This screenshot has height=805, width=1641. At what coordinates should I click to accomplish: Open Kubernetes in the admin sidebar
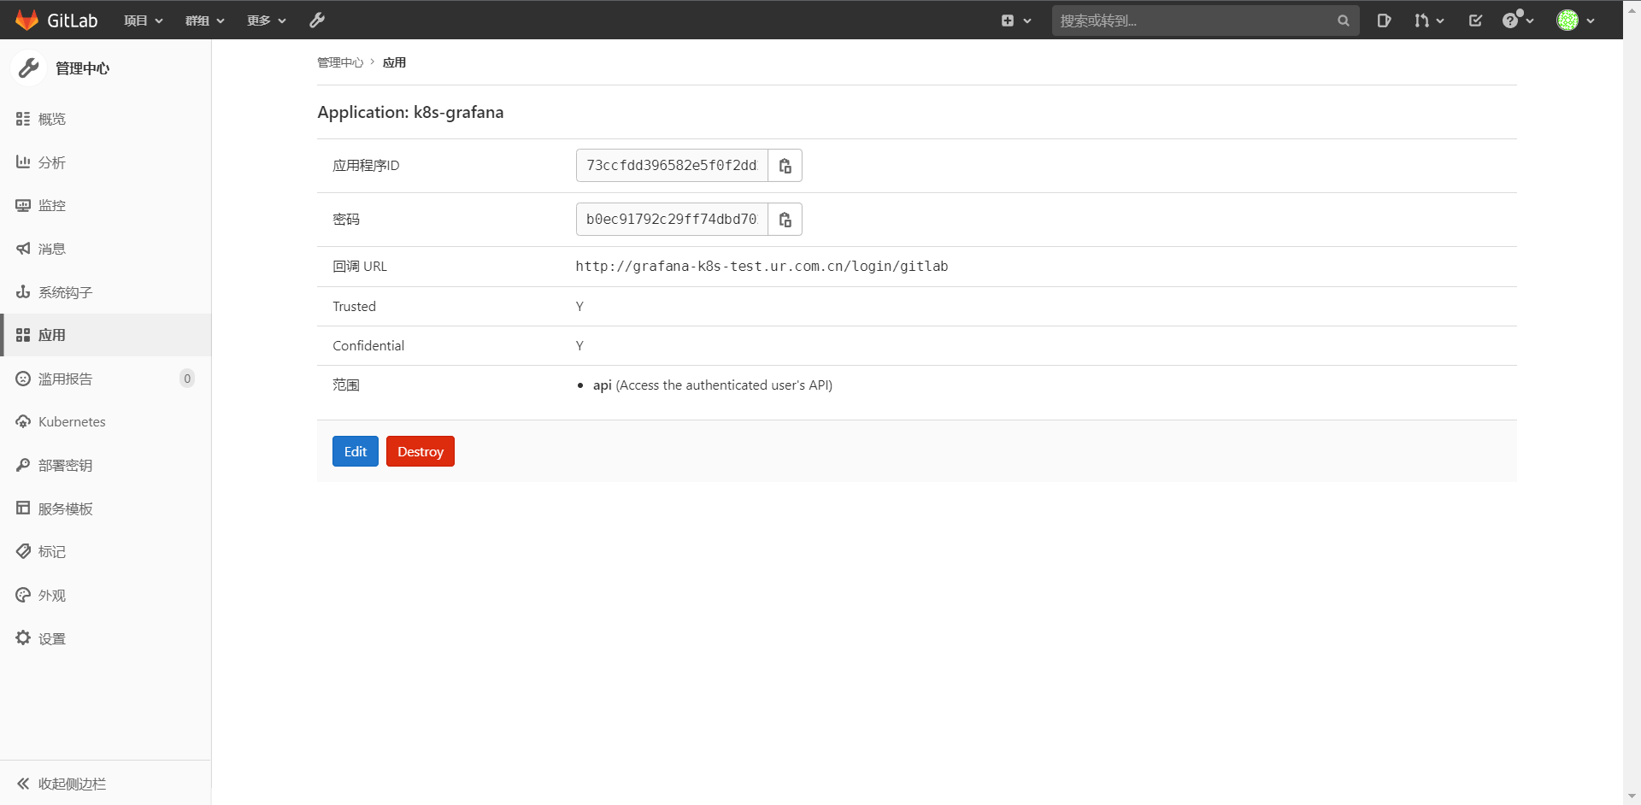point(106,421)
